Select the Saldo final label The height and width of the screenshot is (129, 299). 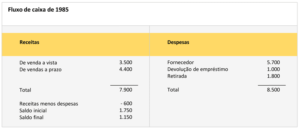point(31,117)
